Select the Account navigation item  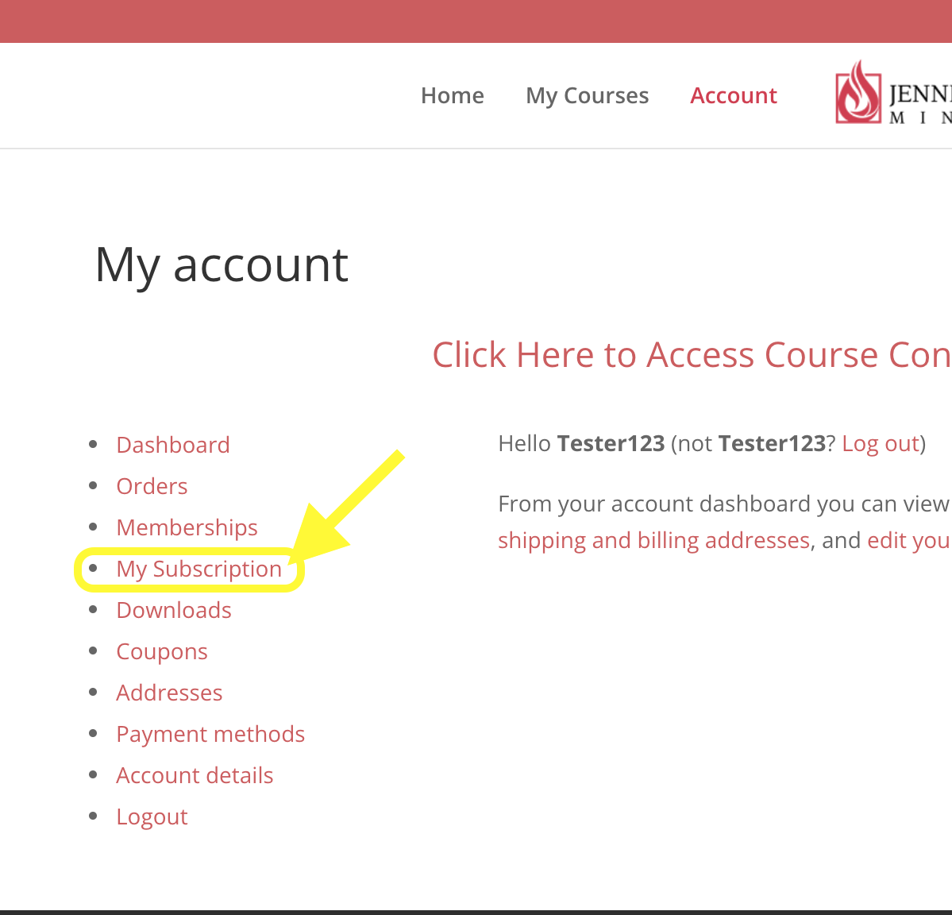coord(733,95)
